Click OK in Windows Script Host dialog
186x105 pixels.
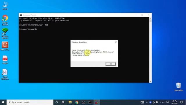110,64
